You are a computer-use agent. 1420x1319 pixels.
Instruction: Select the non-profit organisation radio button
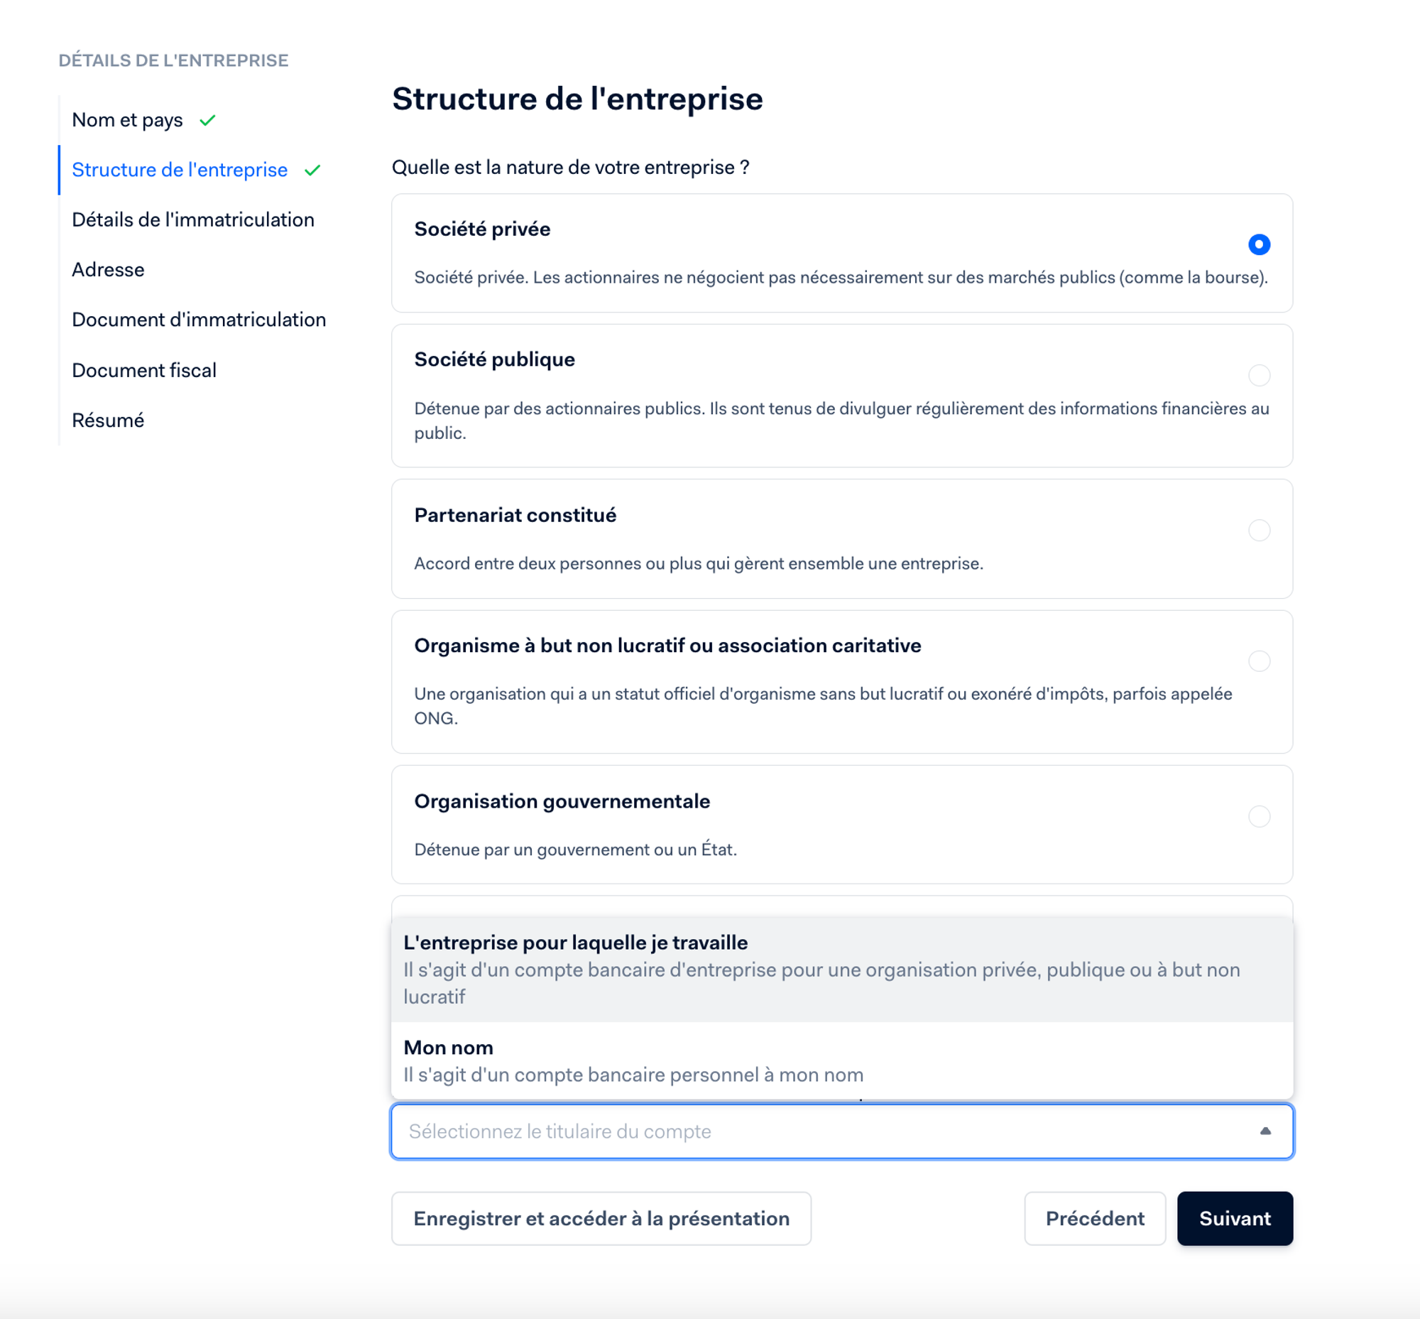(x=1259, y=661)
